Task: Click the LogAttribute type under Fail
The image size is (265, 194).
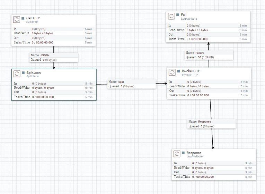Action: pos(189,19)
